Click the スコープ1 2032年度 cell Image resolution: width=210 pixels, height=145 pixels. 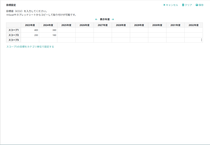click(x=194, y=30)
